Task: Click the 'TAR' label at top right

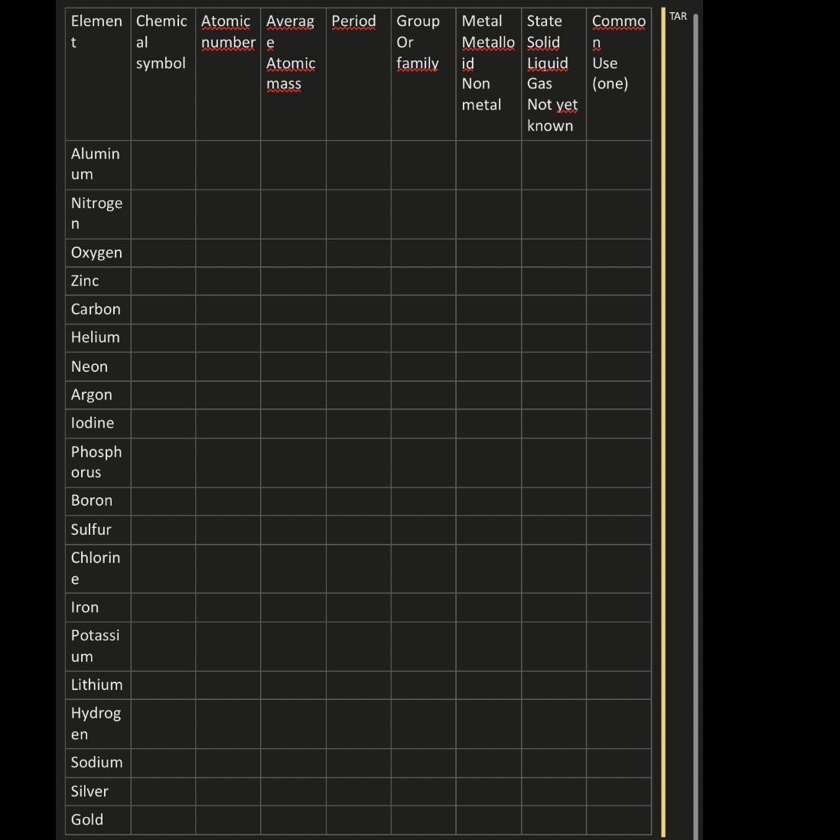Action: (x=678, y=17)
